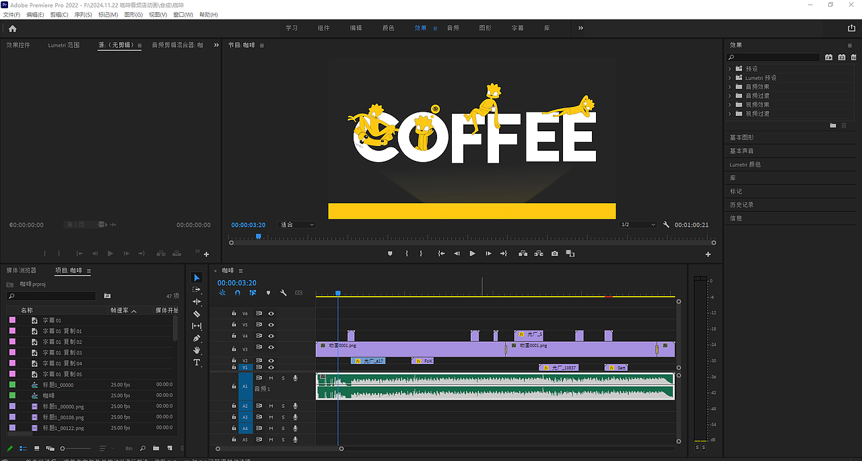862x461 pixels.
Task: Enable voice-over record on track A3
Action: [295, 417]
